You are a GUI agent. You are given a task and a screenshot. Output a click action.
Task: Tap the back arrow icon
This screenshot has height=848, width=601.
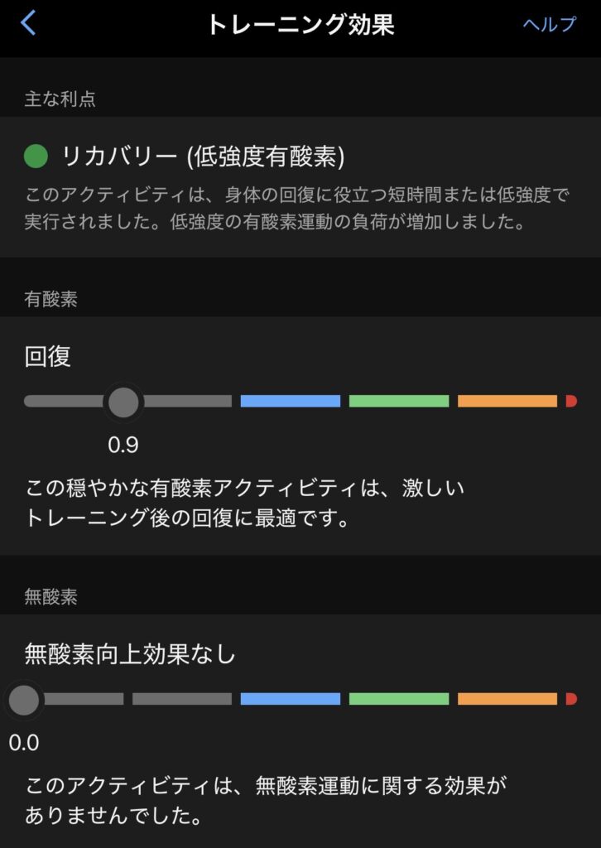(x=29, y=23)
